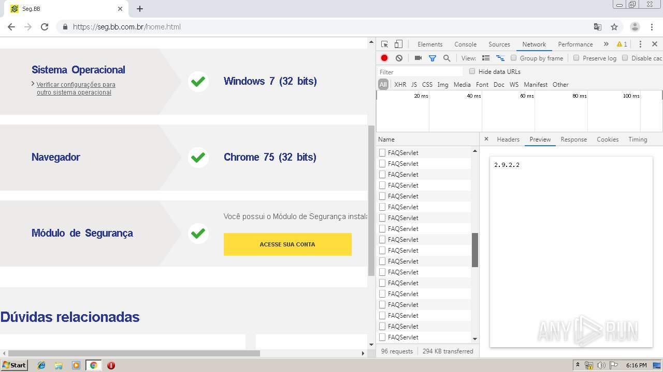663x372 pixels.
Task: Close the Seg.BB browser tab
Action: point(120,9)
